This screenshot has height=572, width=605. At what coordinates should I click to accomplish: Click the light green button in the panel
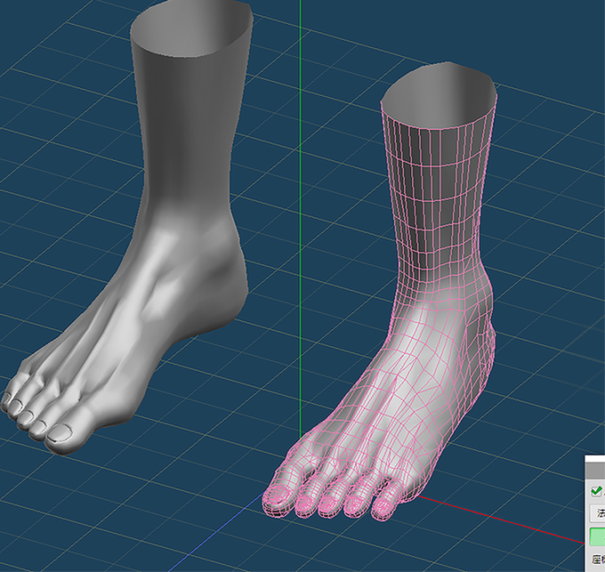click(597, 536)
